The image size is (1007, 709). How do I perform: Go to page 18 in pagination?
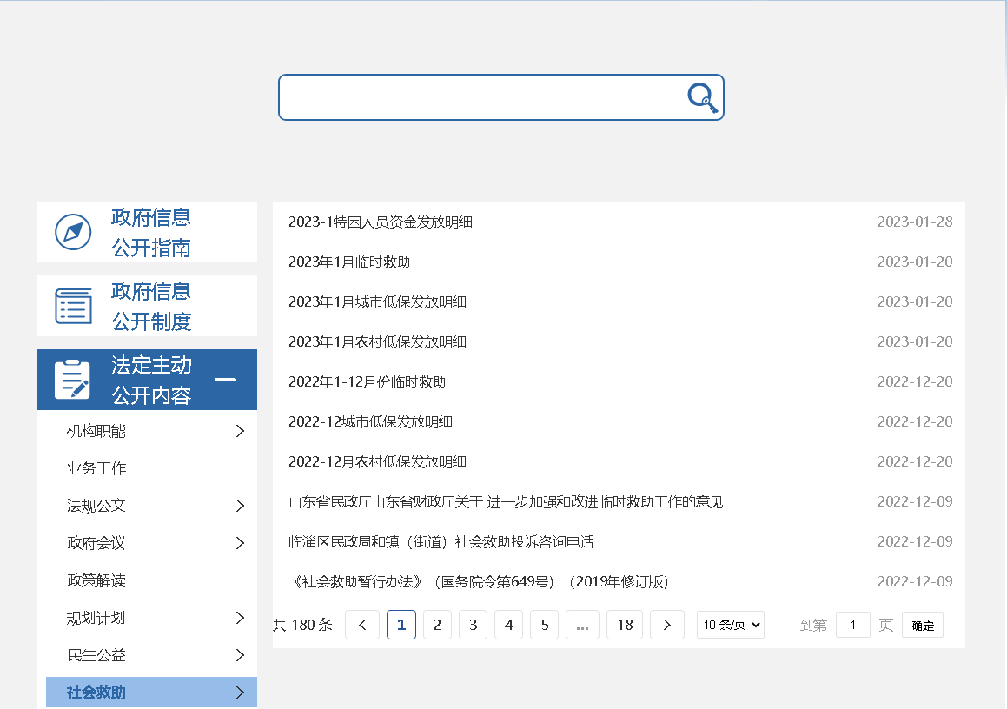(625, 625)
